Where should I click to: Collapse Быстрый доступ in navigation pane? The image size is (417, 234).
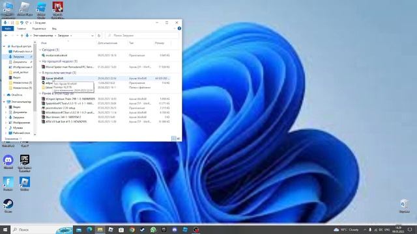(x=4, y=46)
